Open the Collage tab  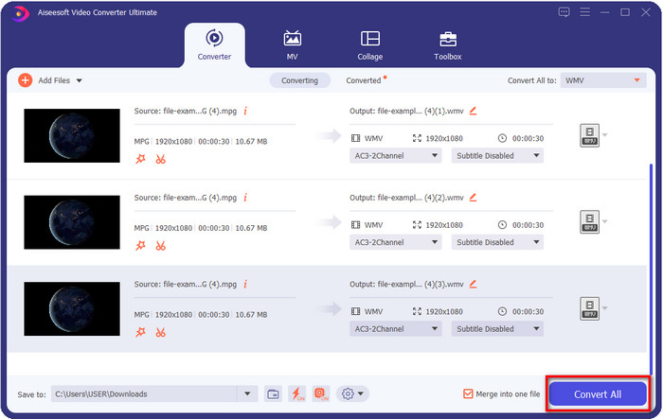coord(370,45)
